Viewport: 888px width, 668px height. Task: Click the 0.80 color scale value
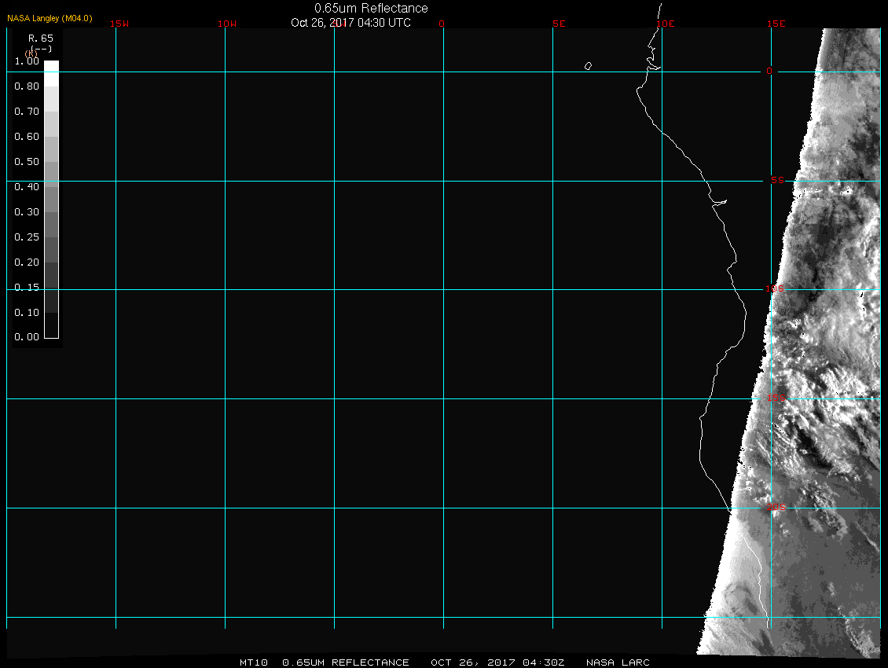click(27, 86)
